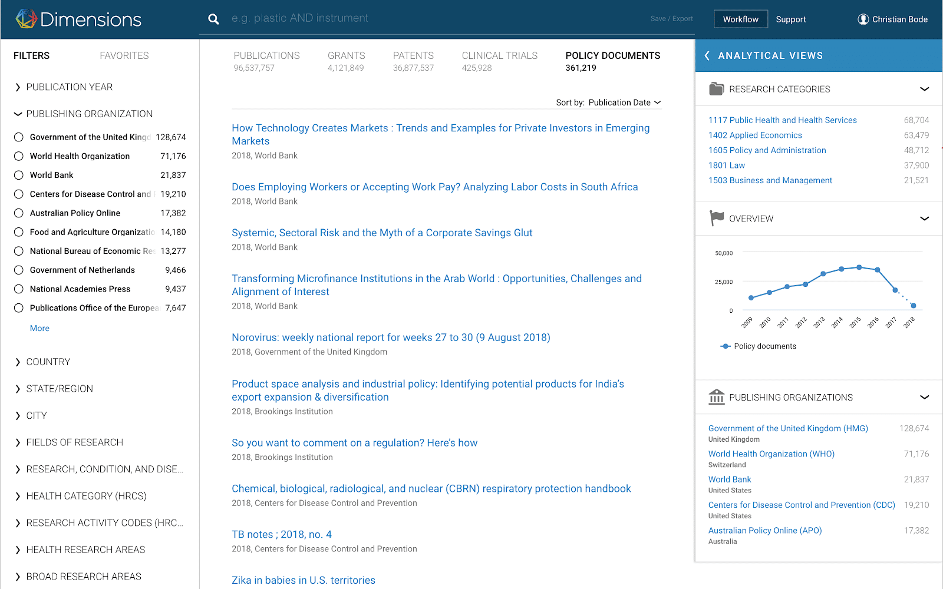Select the World Health Organization radio button

point(19,156)
